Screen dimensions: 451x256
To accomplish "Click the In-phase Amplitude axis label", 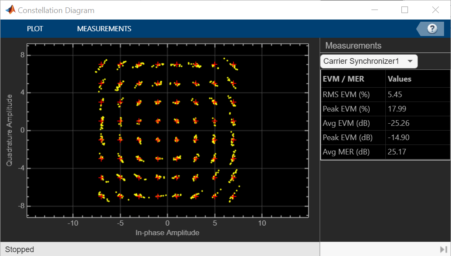I will click(x=167, y=233).
